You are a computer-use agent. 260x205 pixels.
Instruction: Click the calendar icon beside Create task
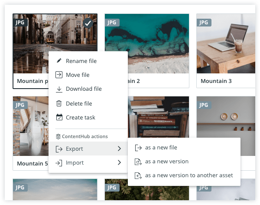59,117
